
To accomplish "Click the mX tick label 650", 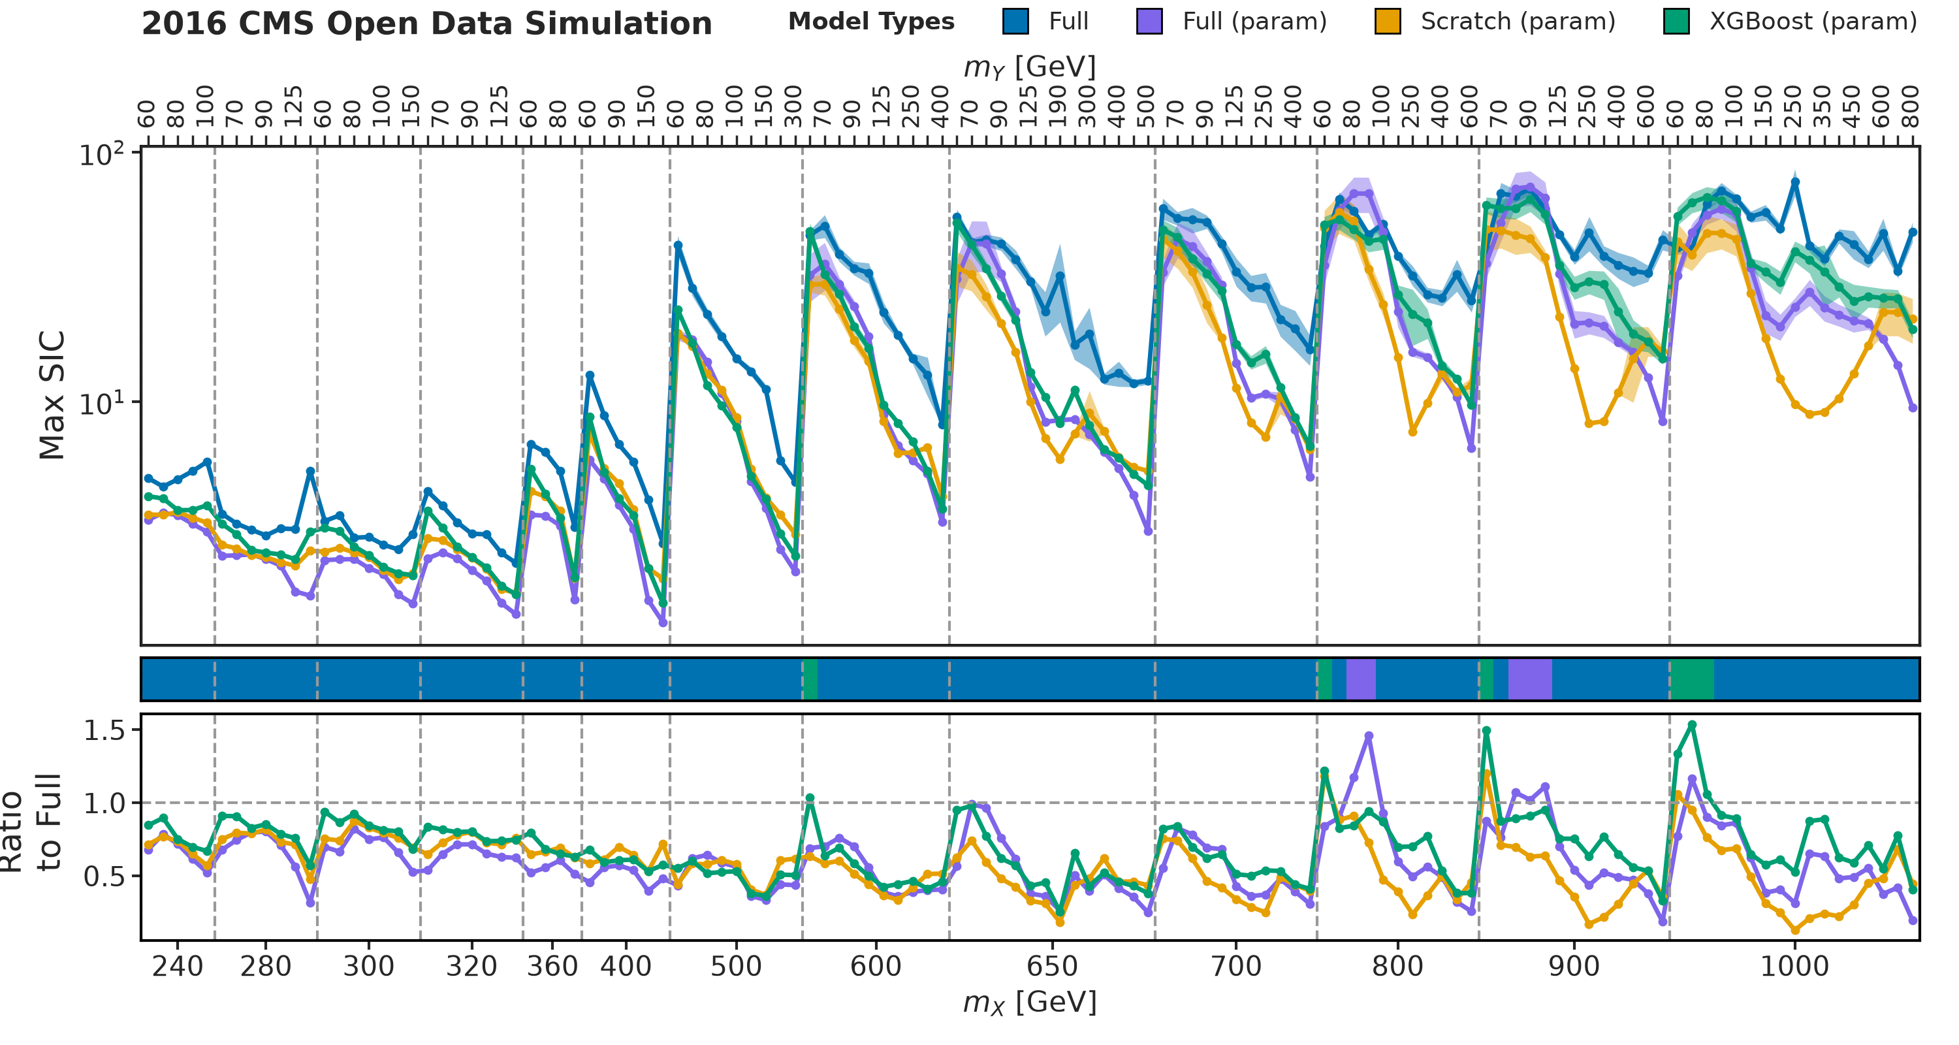I will click(1052, 966).
